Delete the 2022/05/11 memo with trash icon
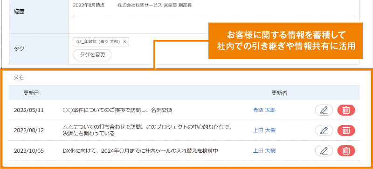The image size is (373, 169). (346, 110)
